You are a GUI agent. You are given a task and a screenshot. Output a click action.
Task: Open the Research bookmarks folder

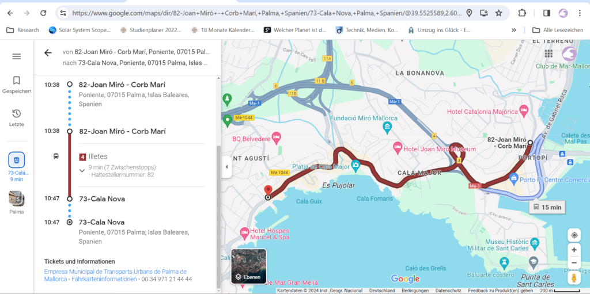pyautogui.click(x=23, y=30)
